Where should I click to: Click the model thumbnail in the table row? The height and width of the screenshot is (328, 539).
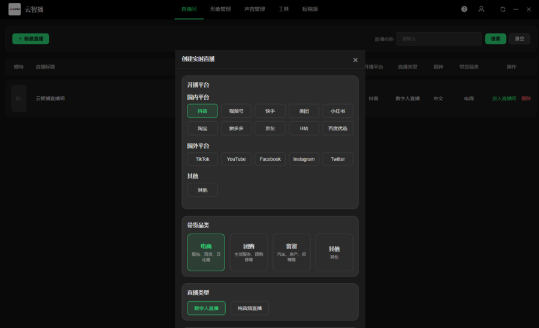[x=19, y=99]
